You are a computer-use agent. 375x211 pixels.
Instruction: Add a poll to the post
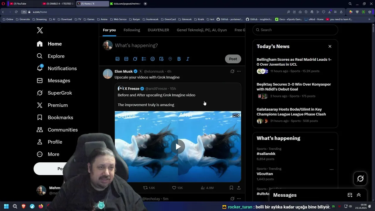[144, 59]
